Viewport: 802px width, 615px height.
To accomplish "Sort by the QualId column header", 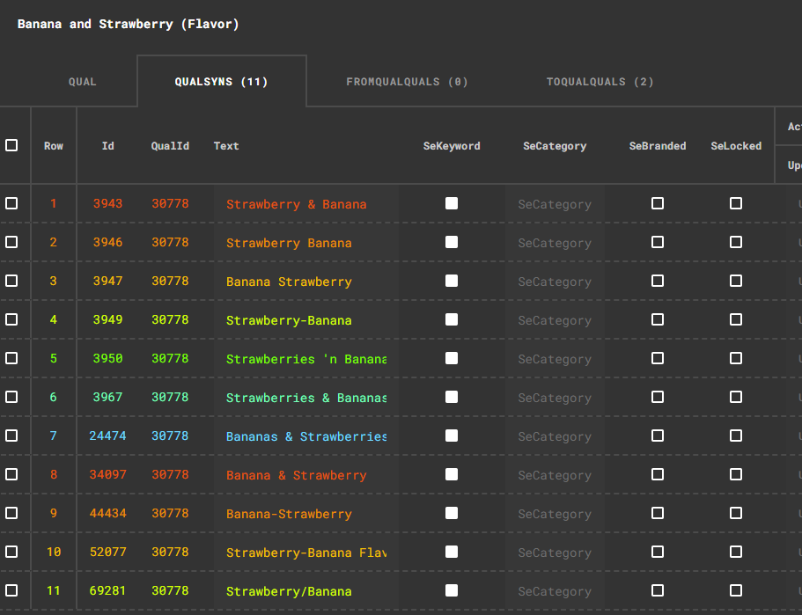I will (170, 146).
